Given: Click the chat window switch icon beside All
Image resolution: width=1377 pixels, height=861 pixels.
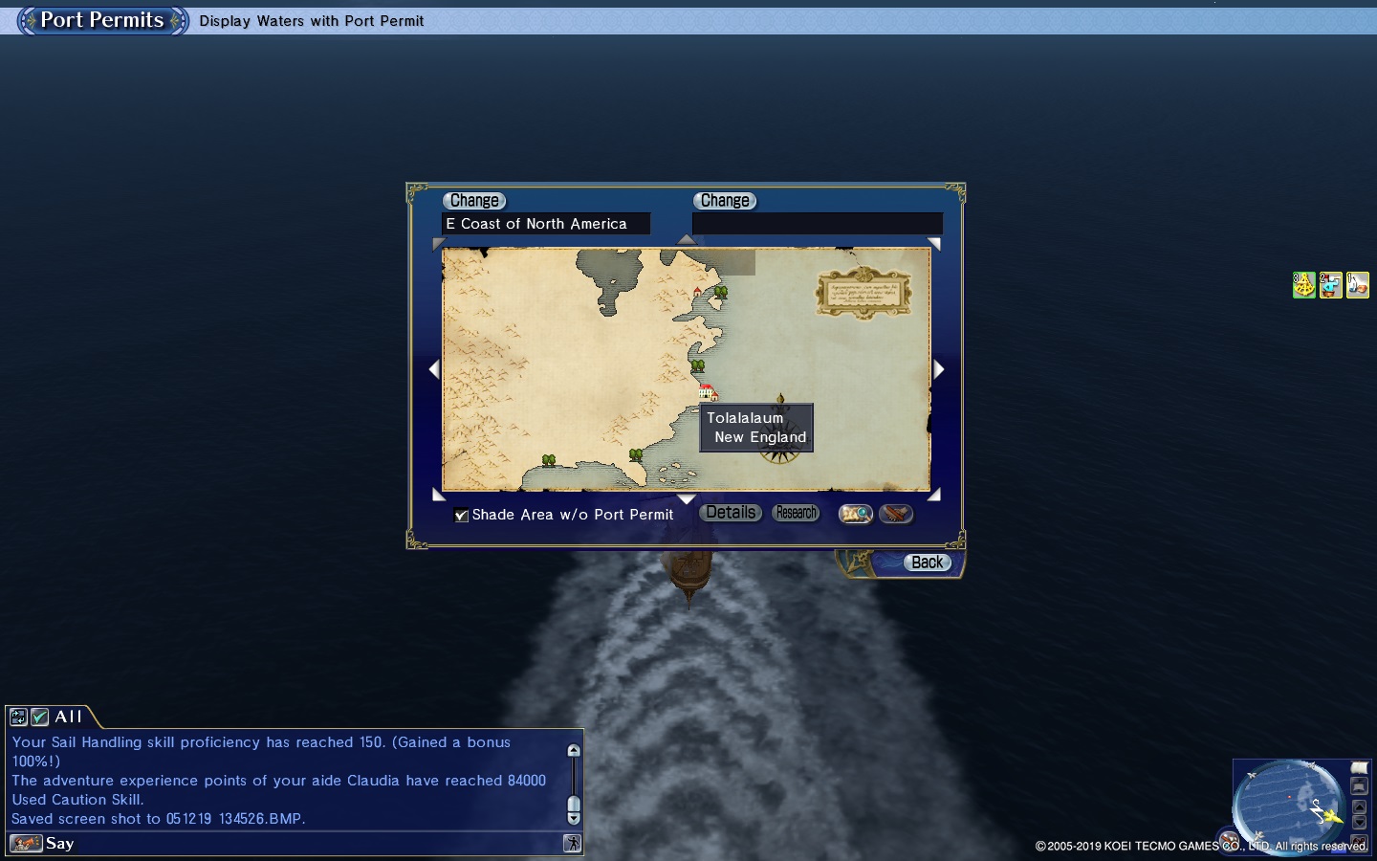Looking at the screenshot, I should 18,717.
